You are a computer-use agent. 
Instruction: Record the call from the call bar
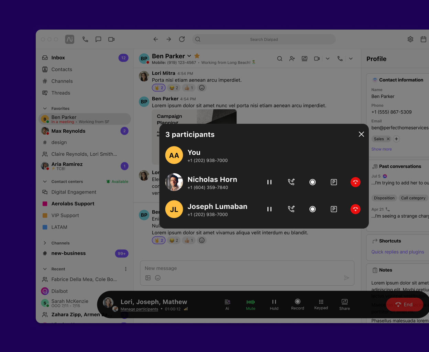[297, 305]
